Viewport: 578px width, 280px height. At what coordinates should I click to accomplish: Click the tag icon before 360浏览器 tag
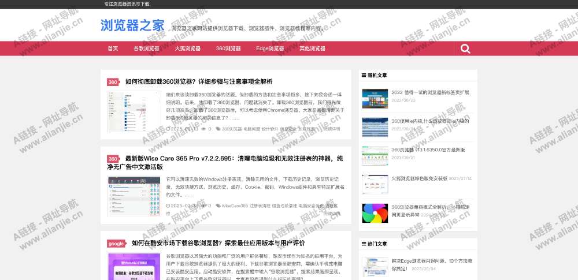tap(218, 129)
